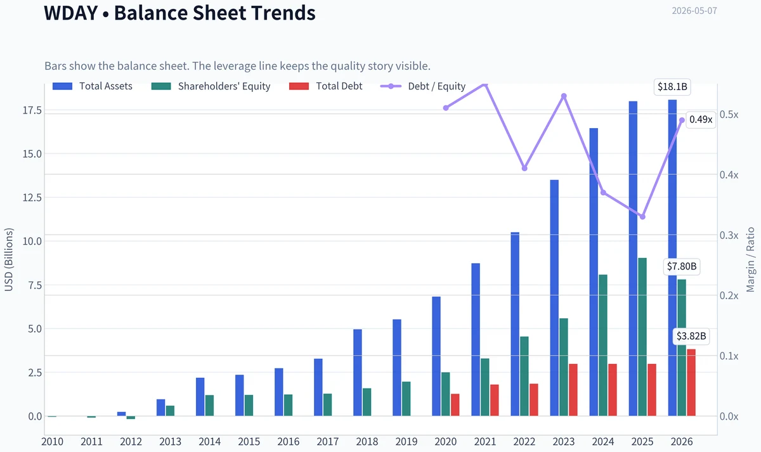Screen dimensions: 761x452
Task: Click the 17.5 left axis tick label
Action: click(32, 110)
